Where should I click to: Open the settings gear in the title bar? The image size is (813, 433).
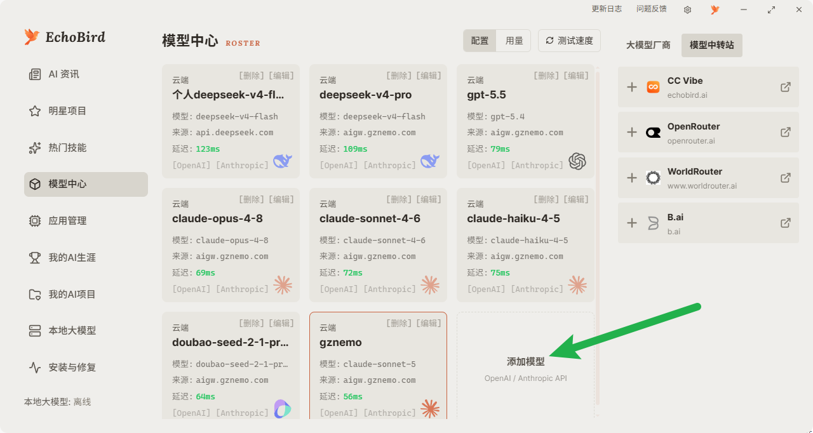coord(687,10)
